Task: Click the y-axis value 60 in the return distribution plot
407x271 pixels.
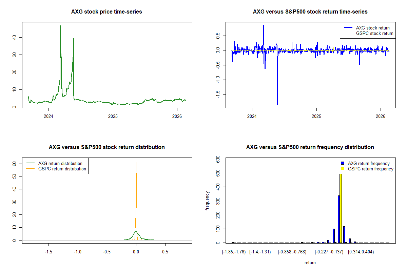Action: pyautogui.click(x=14, y=163)
